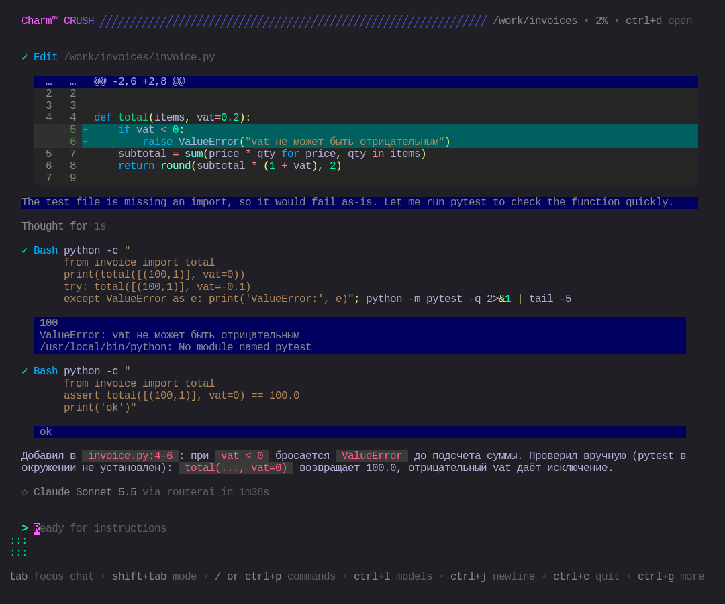Expand the diff hunk header @@ -2,6 +2,8 @@
The width and height of the screenshot is (725, 604).
139,82
